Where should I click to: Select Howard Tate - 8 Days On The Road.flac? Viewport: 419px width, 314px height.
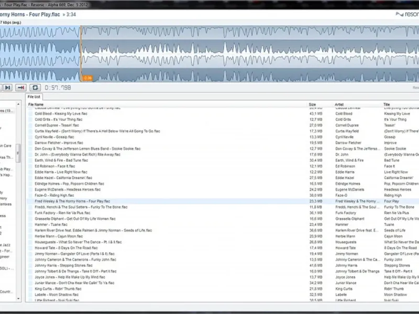click(x=66, y=248)
